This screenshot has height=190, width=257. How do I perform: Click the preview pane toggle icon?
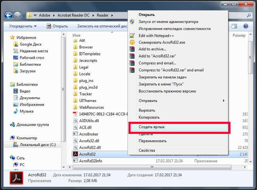pos(234,26)
